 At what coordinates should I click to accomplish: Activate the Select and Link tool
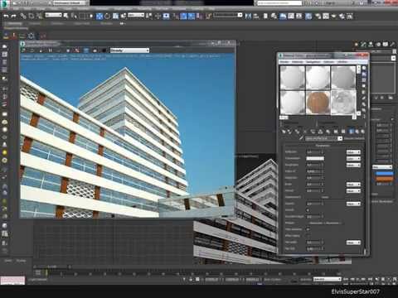[x=23, y=16]
